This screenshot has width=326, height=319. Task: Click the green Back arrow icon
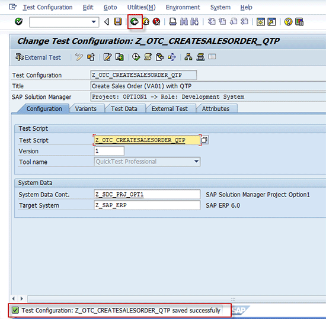(x=135, y=21)
